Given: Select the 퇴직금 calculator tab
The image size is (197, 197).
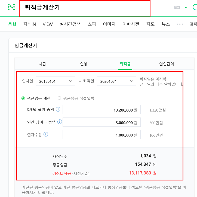Looking at the screenshot, I should pos(125,64).
